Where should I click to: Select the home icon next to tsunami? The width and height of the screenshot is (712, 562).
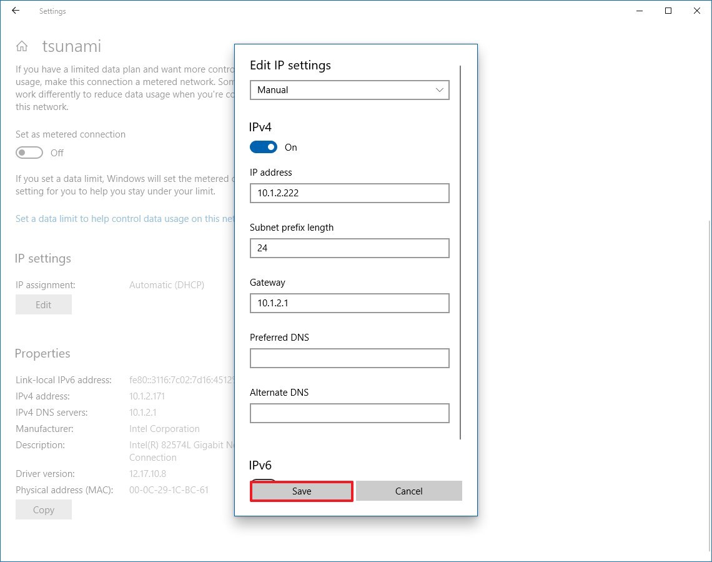[x=22, y=46]
